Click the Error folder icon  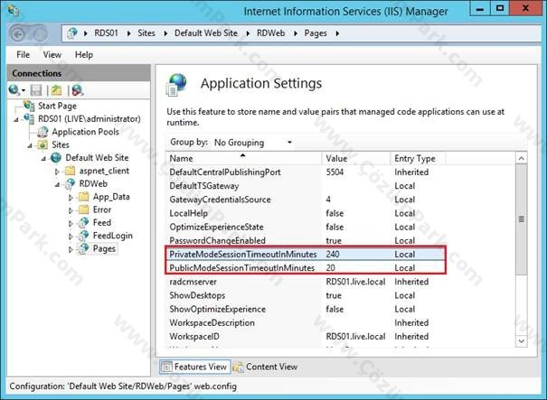[84, 209]
